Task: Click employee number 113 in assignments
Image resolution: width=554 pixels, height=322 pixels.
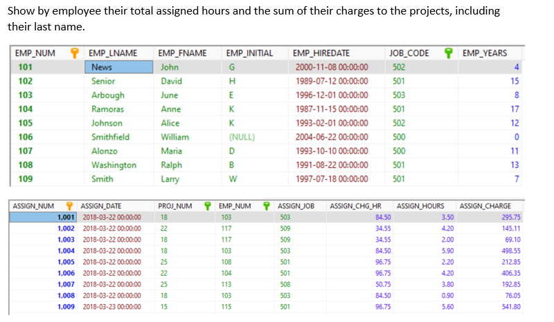Action: coord(244,284)
